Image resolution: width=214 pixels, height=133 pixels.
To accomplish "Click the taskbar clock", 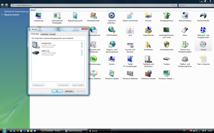I will (210, 131).
